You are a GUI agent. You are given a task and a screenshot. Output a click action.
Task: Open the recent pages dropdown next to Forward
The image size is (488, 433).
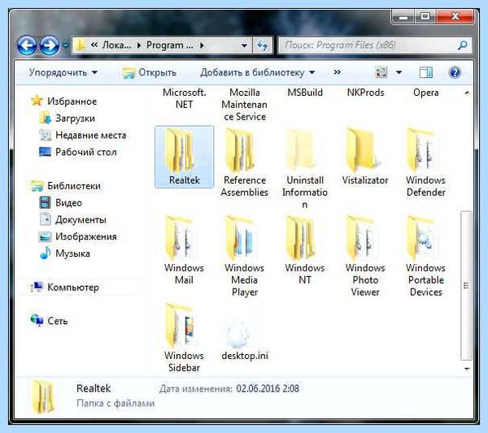65,45
